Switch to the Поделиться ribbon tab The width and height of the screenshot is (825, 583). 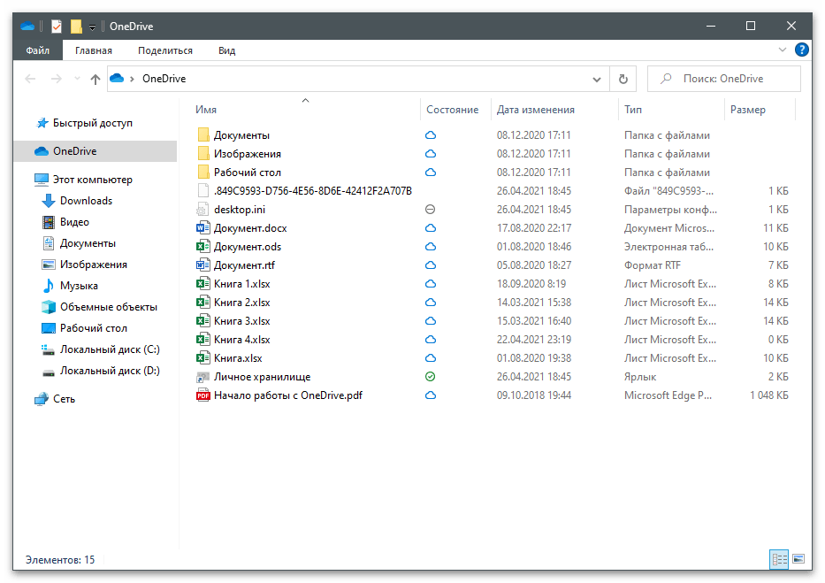tap(165, 50)
